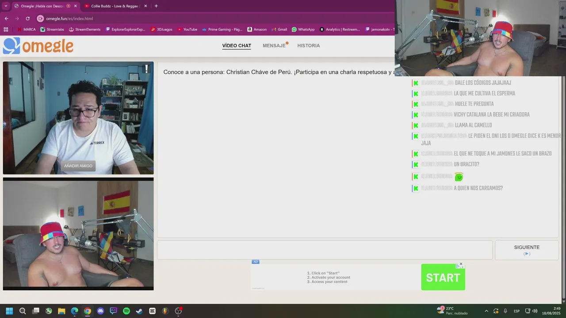Click the chat message 'LLAMA AL CAMELLO'
The height and width of the screenshot is (318, 566).
coord(473,125)
